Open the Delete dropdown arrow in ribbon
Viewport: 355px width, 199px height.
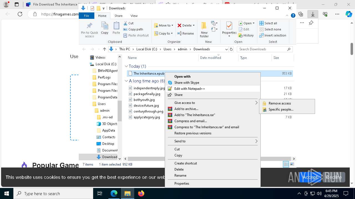(x=194, y=25)
